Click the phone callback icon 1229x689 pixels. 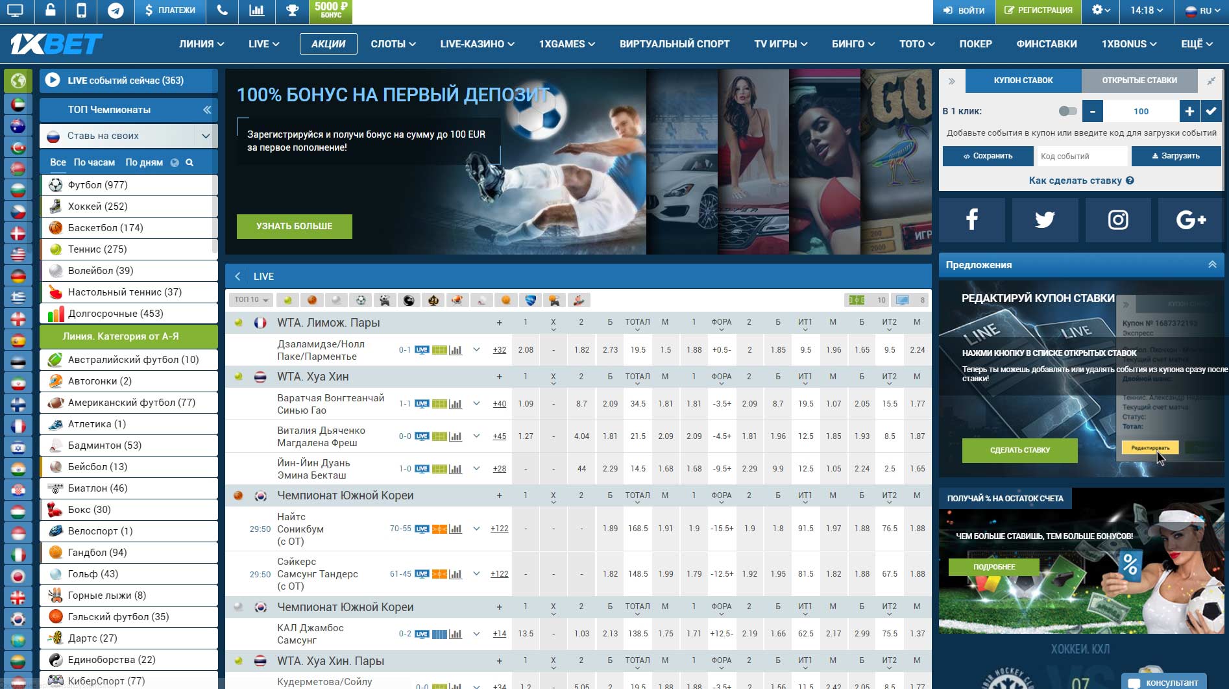pos(222,11)
